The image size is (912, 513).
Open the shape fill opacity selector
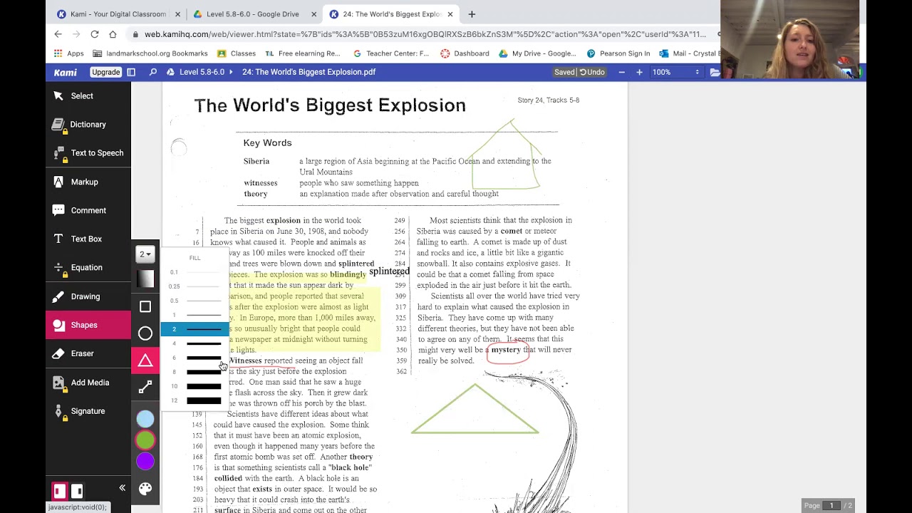point(145,279)
